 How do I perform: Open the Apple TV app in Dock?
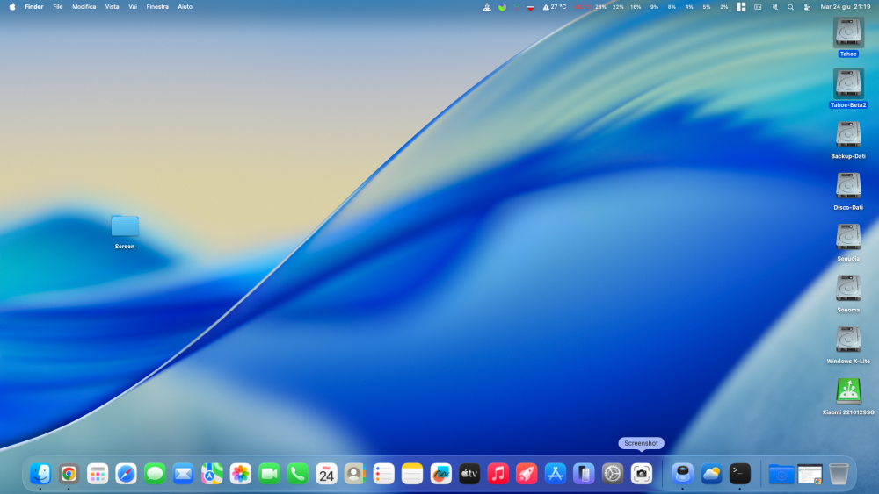pyautogui.click(x=469, y=474)
